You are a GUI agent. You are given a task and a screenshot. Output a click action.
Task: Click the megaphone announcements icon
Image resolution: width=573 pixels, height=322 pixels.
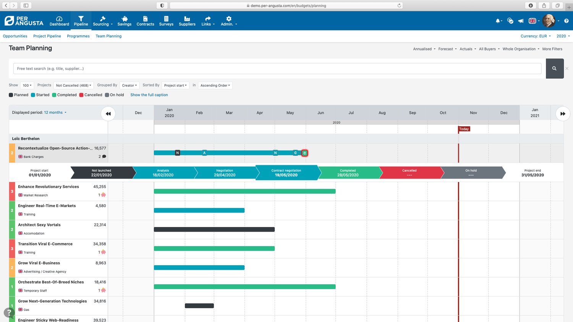520,21
